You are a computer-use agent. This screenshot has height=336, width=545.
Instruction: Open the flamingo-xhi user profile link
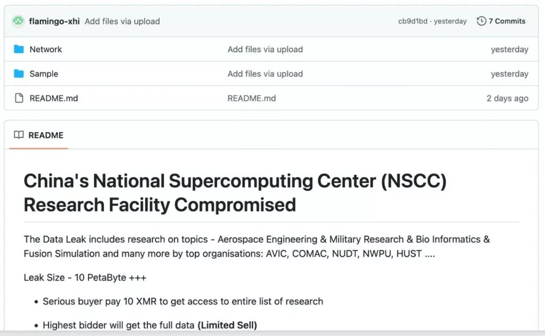(x=54, y=21)
